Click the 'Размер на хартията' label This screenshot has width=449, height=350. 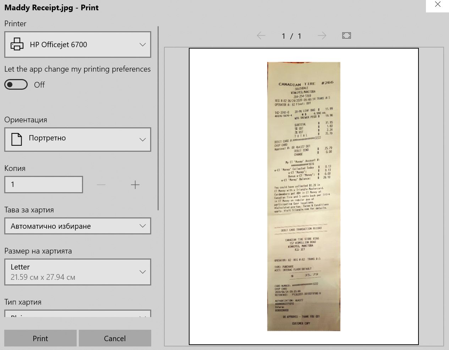pos(38,251)
